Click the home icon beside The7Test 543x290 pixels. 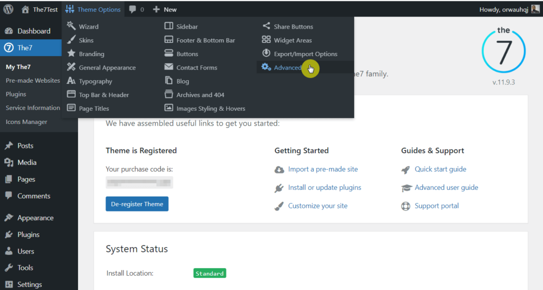coord(25,10)
